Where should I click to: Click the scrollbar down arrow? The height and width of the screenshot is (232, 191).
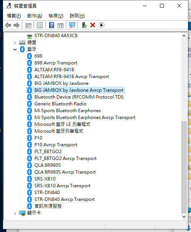tap(184, 217)
